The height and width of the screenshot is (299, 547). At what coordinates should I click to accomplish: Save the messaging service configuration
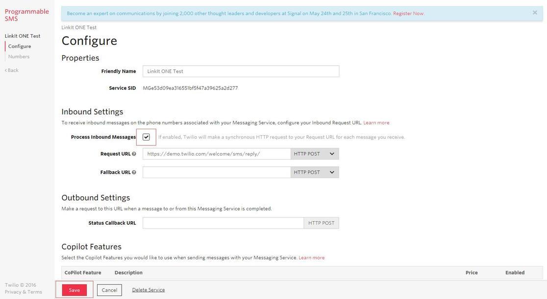pos(75,290)
